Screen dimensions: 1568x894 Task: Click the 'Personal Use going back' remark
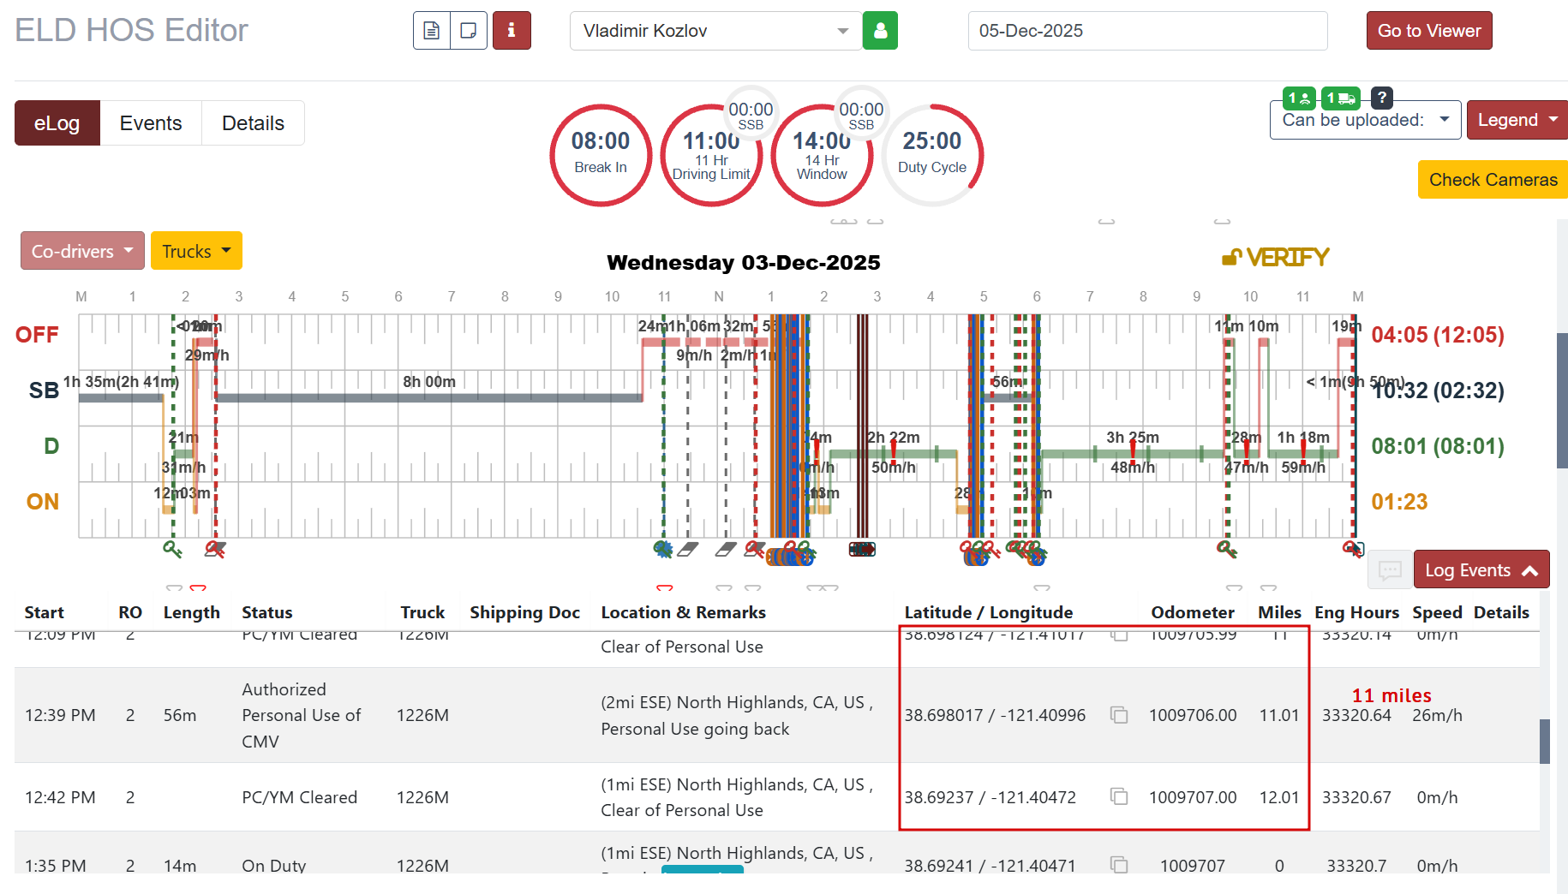[695, 729]
